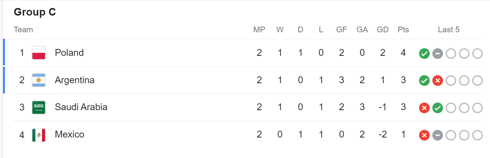Click the GD column header

click(383, 30)
